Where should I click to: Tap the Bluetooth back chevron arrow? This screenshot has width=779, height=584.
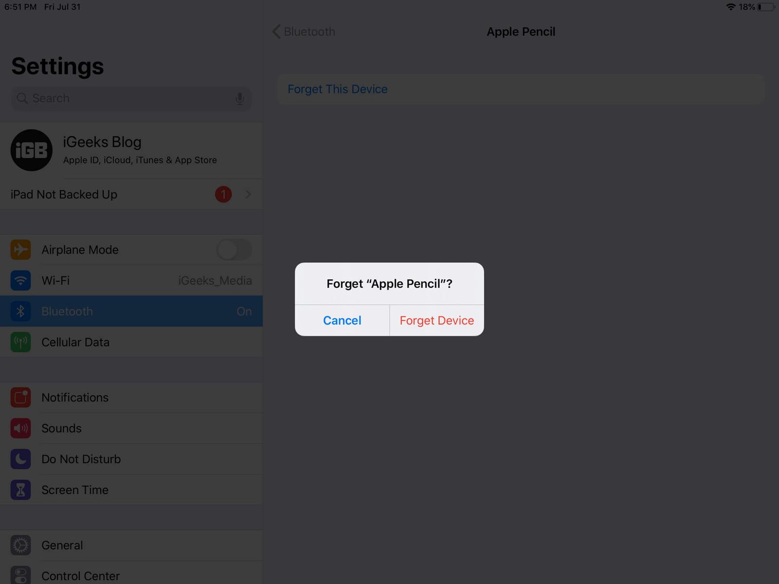pyautogui.click(x=276, y=32)
